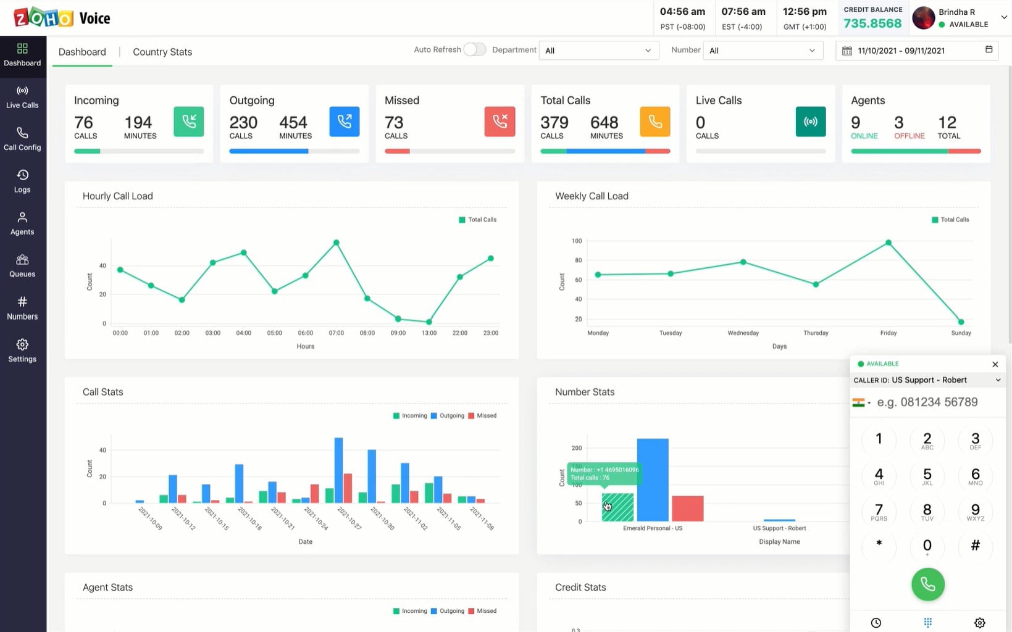Click blue Emerald Personal - US outgoing bar

point(653,480)
